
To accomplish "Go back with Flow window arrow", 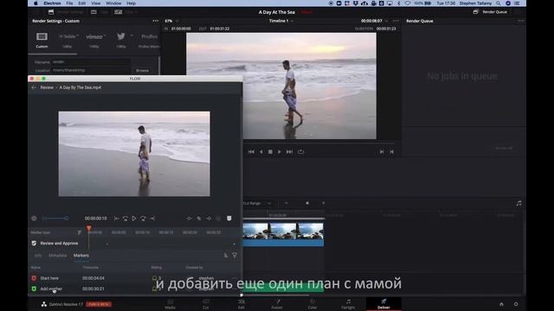I will point(34,87).
